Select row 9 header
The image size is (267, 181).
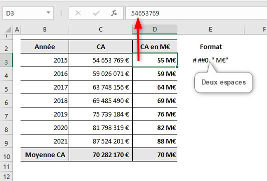point(7,141)
